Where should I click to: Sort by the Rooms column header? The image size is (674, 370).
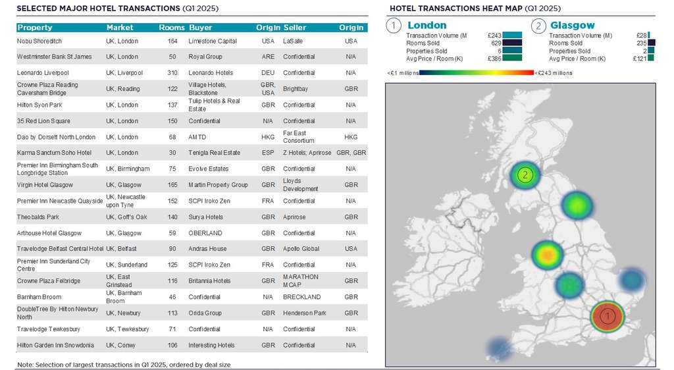tap(172, 28)
